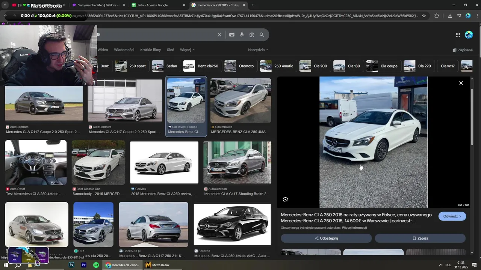The image size is (481, 270).
Task: Bookmark this page with the star icon
Action: pyautogui.click(x=424, y=16)
